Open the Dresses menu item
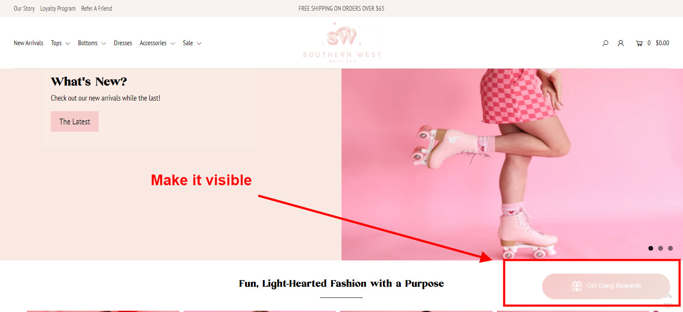This screenshot has width=683, height=312. 123,43
